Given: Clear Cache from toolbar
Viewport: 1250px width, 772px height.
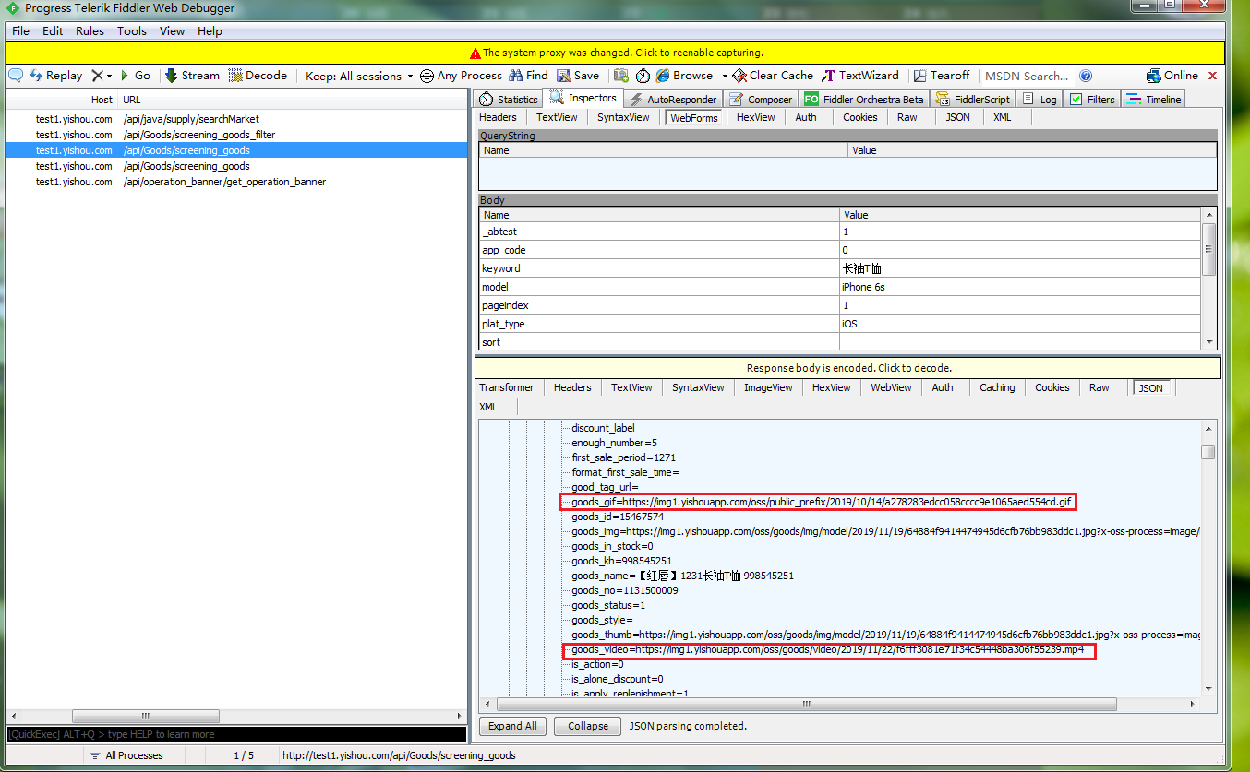Looking at the screenshot, I should [773, 76].
